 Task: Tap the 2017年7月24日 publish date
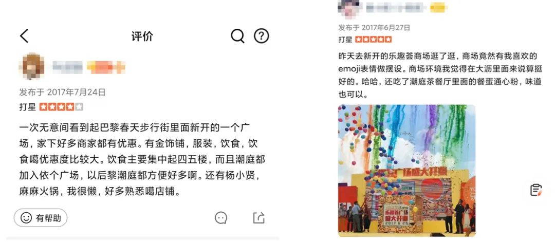click(x=77, y=92)
